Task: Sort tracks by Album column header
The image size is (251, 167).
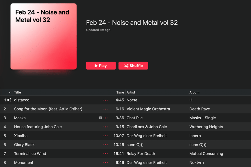Action: [x=194, y=92]
